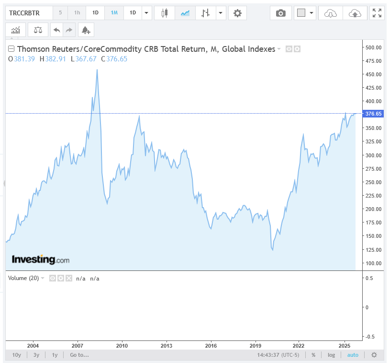This screenshot has width=389, height=363.
Task: Toggle auto scale
Action: pos(352,355)
